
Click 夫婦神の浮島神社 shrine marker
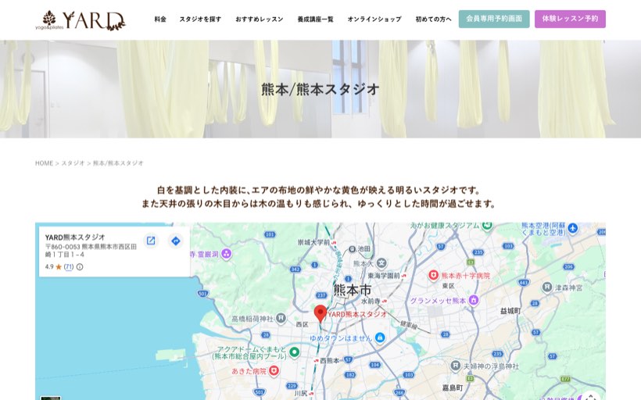456,366
